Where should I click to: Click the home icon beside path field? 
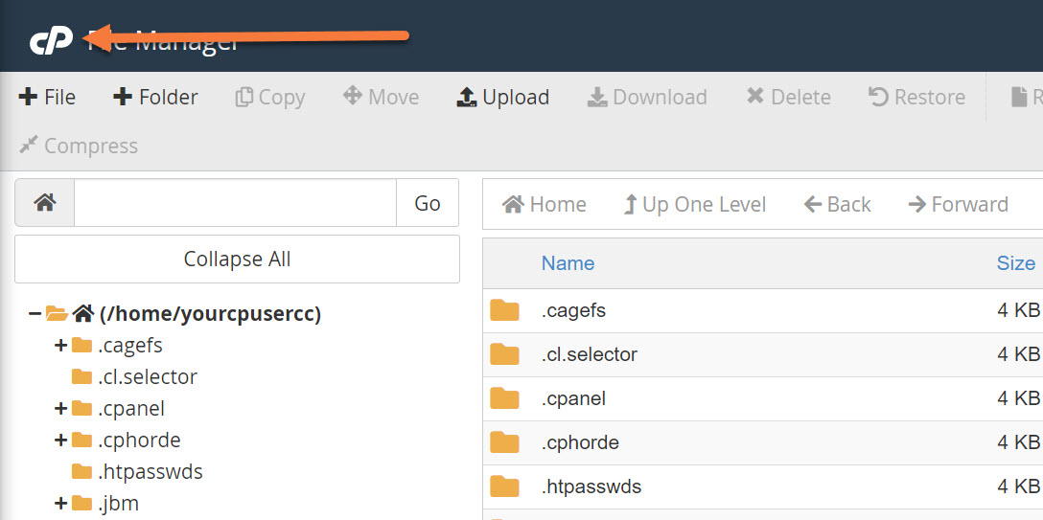point(44,203)
